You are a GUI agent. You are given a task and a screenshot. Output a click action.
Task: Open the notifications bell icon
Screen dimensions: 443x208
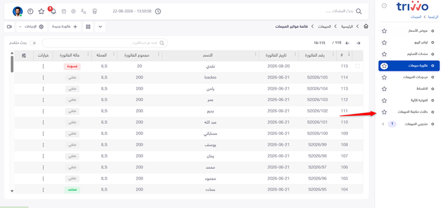point(53,11)
